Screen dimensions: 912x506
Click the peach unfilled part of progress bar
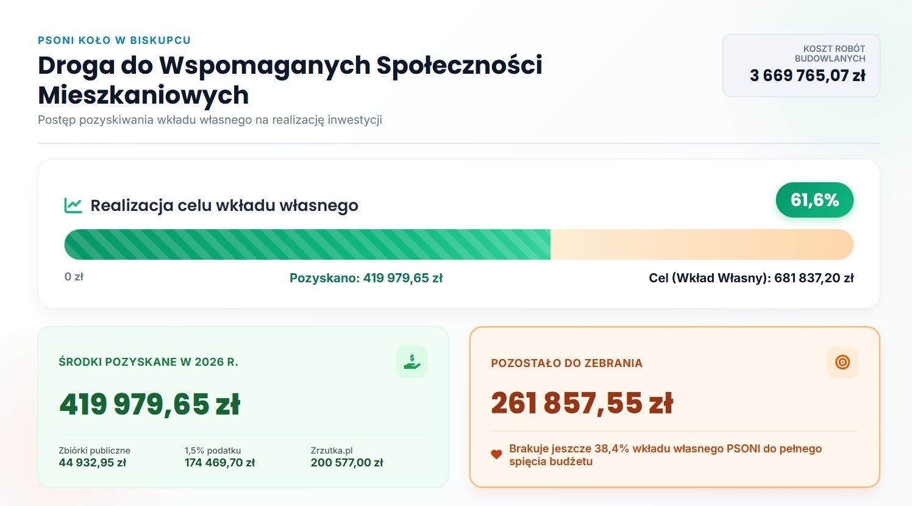click(702, 244)
